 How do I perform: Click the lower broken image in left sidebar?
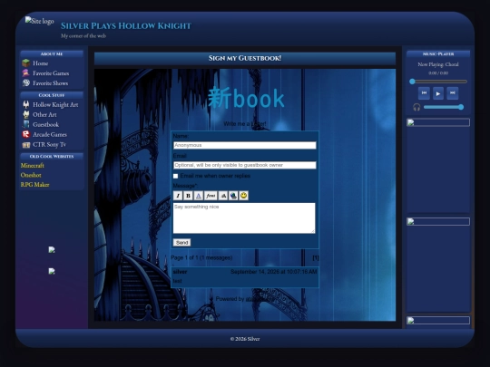(x=52, y=271)
